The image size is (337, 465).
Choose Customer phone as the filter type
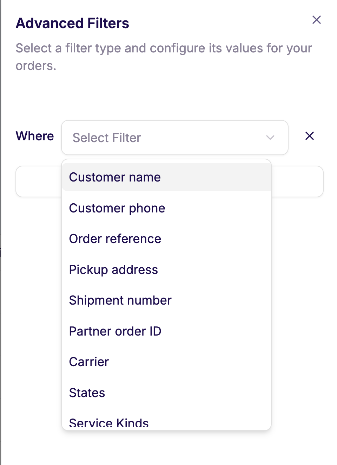pyautogui.click(x=117, y=208)
